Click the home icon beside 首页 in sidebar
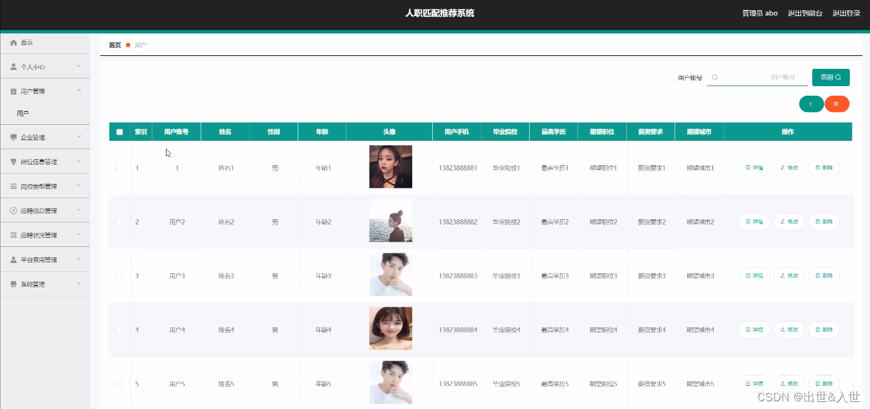The width and height of the screenshot is (870, 409). tap(14, 42)
